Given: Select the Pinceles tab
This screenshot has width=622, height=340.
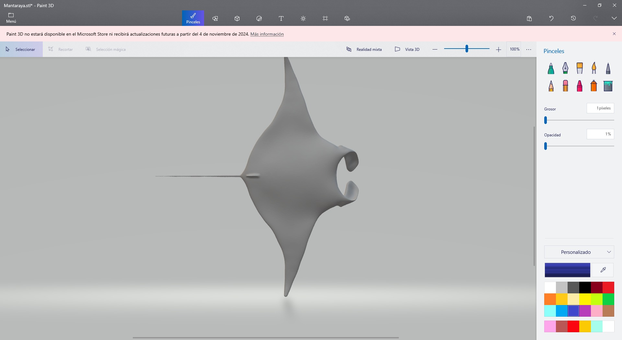Looking at the screenshot, I should point(193,18).
